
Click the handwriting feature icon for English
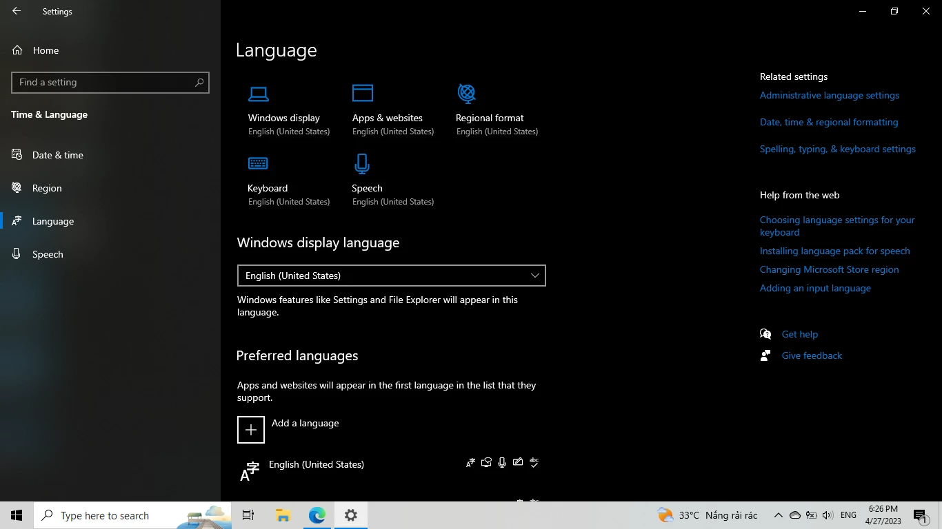pyautogui.click(x=518, y=463)
